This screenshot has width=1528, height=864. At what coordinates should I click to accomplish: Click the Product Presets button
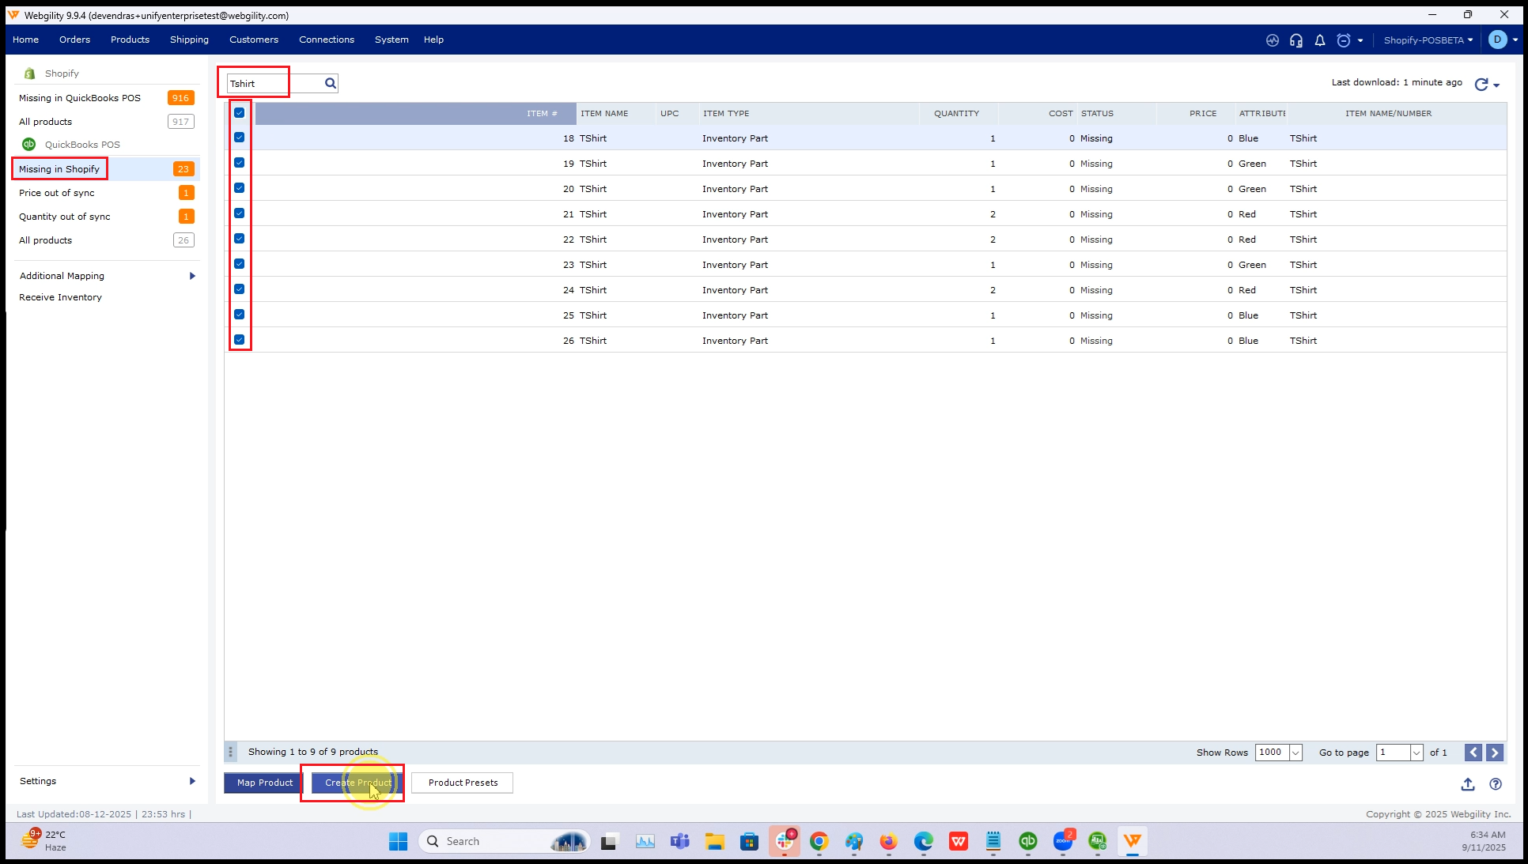point(463,783)
